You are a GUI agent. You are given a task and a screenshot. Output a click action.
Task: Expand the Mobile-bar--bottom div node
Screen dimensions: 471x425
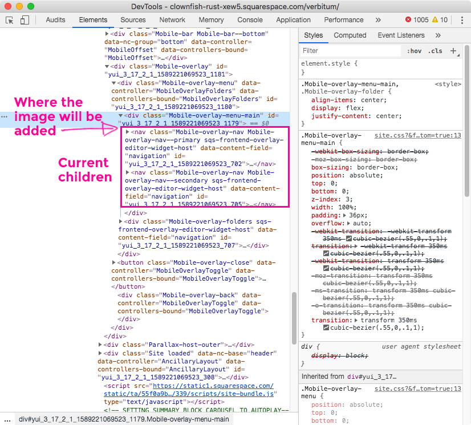tap(107, 34)
